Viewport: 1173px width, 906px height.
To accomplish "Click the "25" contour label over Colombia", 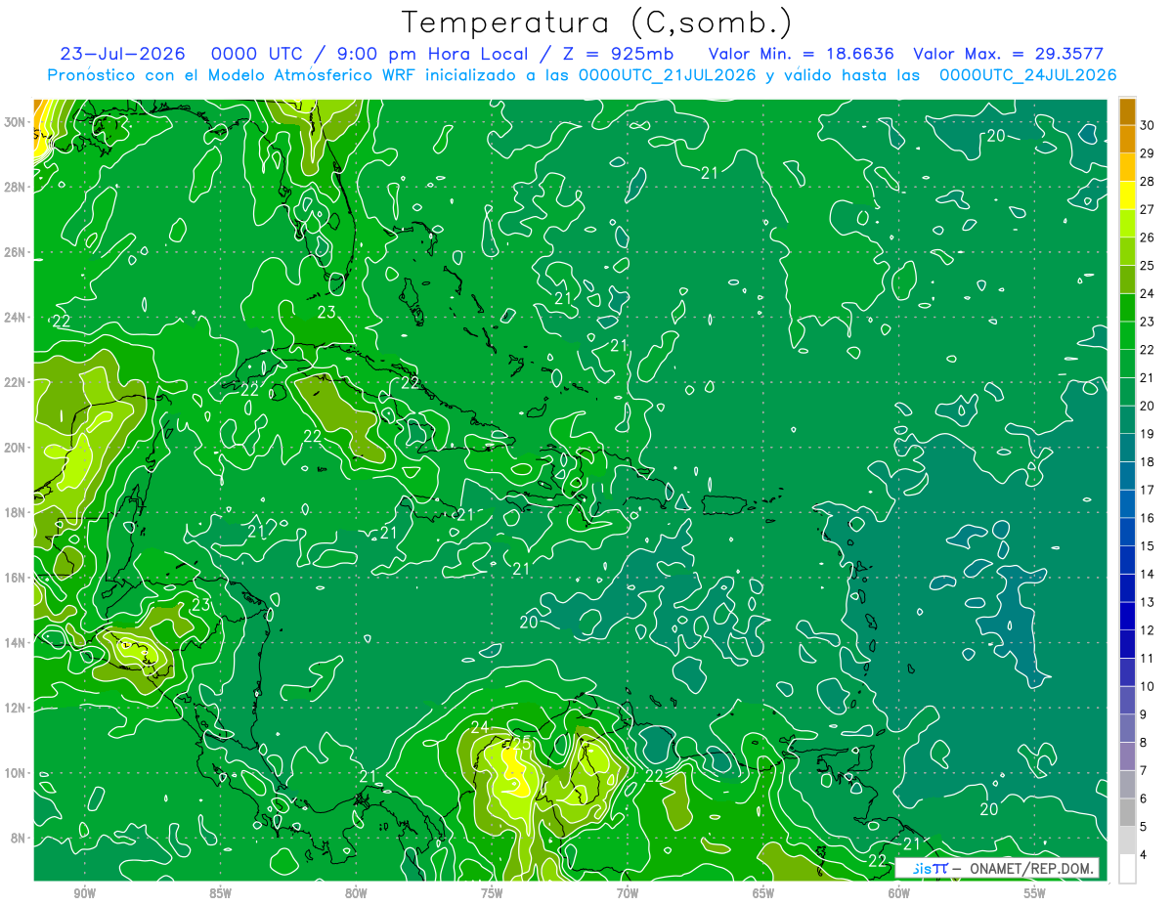I will 521,743.
